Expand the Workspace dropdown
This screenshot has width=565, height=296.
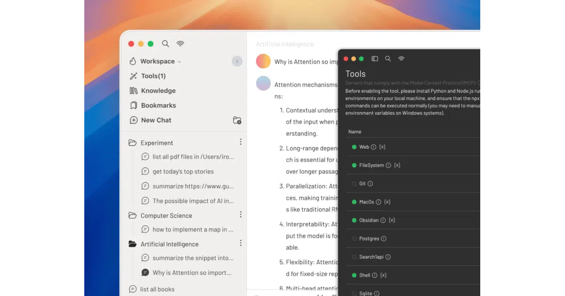click(x=179, y=62)
